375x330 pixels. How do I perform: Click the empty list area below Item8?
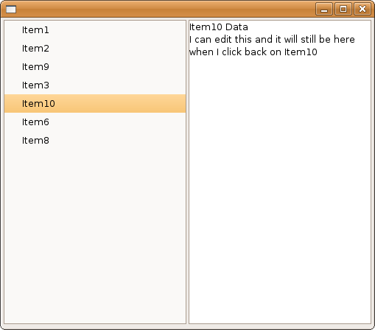pyautogui.click(x=95, y=236)
